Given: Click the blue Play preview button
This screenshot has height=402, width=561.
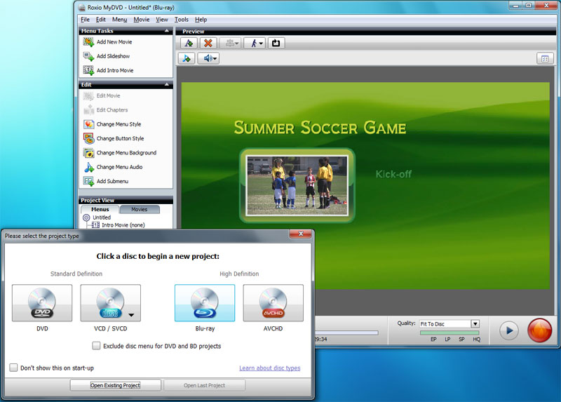Looking at the screenshot, I should coord(509,330).
